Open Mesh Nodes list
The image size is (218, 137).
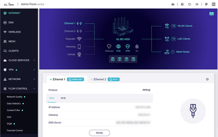[x=183, y=52]
